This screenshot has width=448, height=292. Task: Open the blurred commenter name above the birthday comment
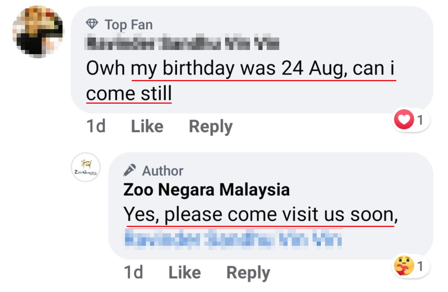[183, 43]
